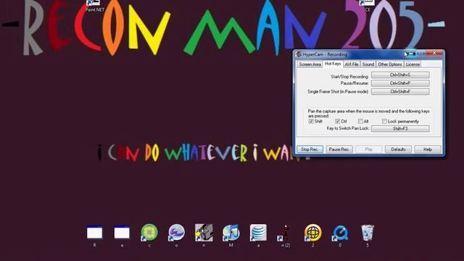The width and height of the screenshot is (464, 261).
Task: Open the desktop icon labeled e
Action: 122,236
